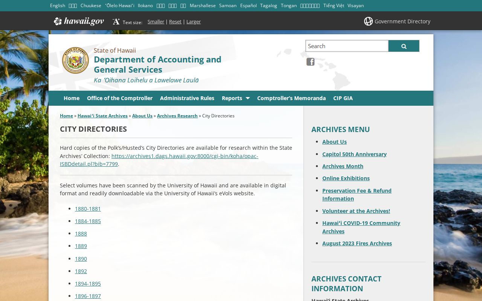Open the 1892 directory volume
The width and height of the screenshot is (482, 301).
coord(81,271)
